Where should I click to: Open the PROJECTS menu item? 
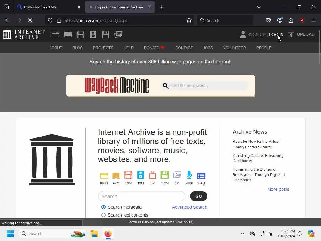[x=103, y=48]
